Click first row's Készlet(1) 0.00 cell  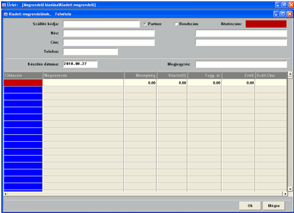click(172, 83)
